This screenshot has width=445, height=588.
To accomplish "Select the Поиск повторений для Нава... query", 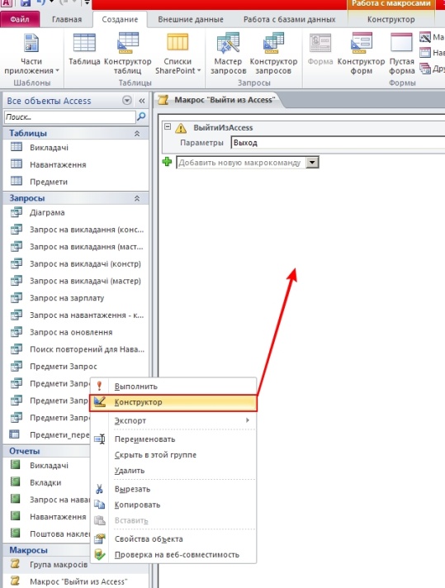I will coord(76,349).
